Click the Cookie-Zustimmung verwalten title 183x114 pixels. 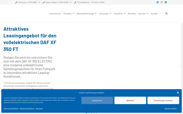91,93
